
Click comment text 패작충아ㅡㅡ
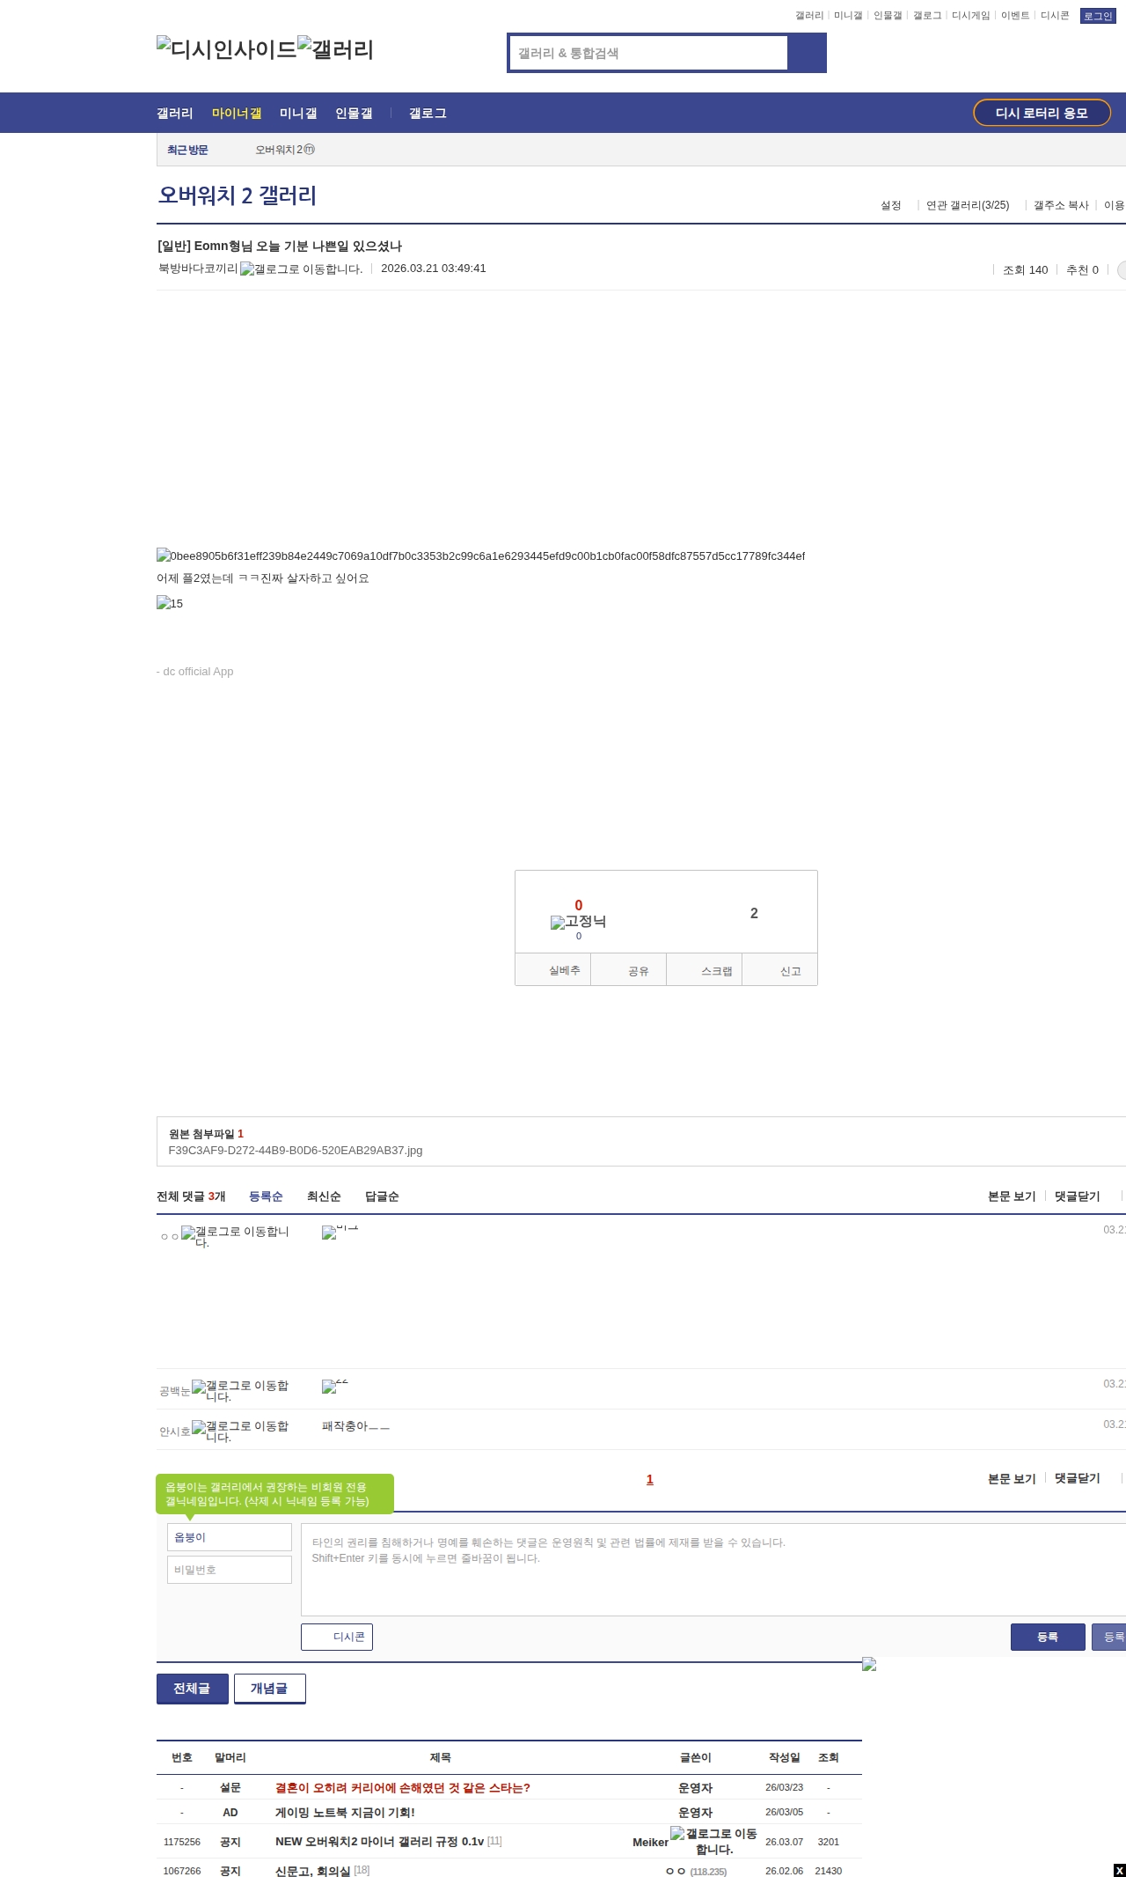pyautogui.click(x=355, y=1426)
